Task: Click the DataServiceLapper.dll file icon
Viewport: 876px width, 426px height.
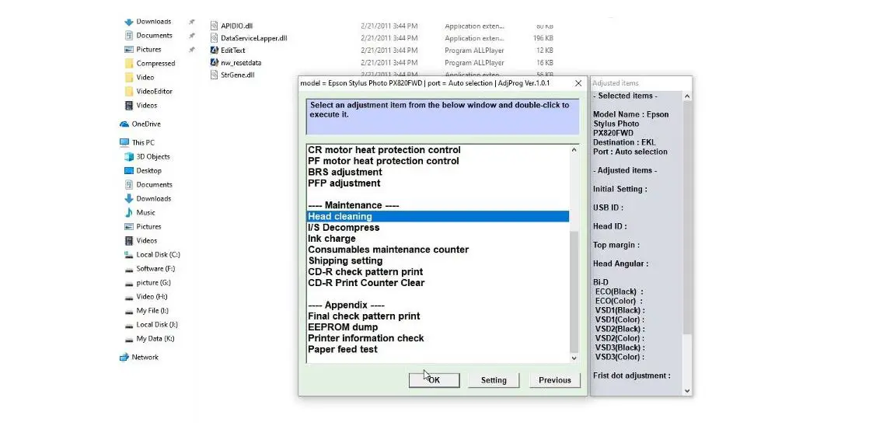Action: pos(214,38)
